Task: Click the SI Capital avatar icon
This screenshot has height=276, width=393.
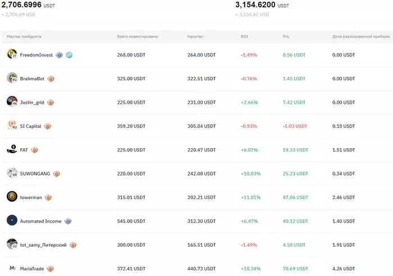Action: pyautogui.click(x=12, y=126)
